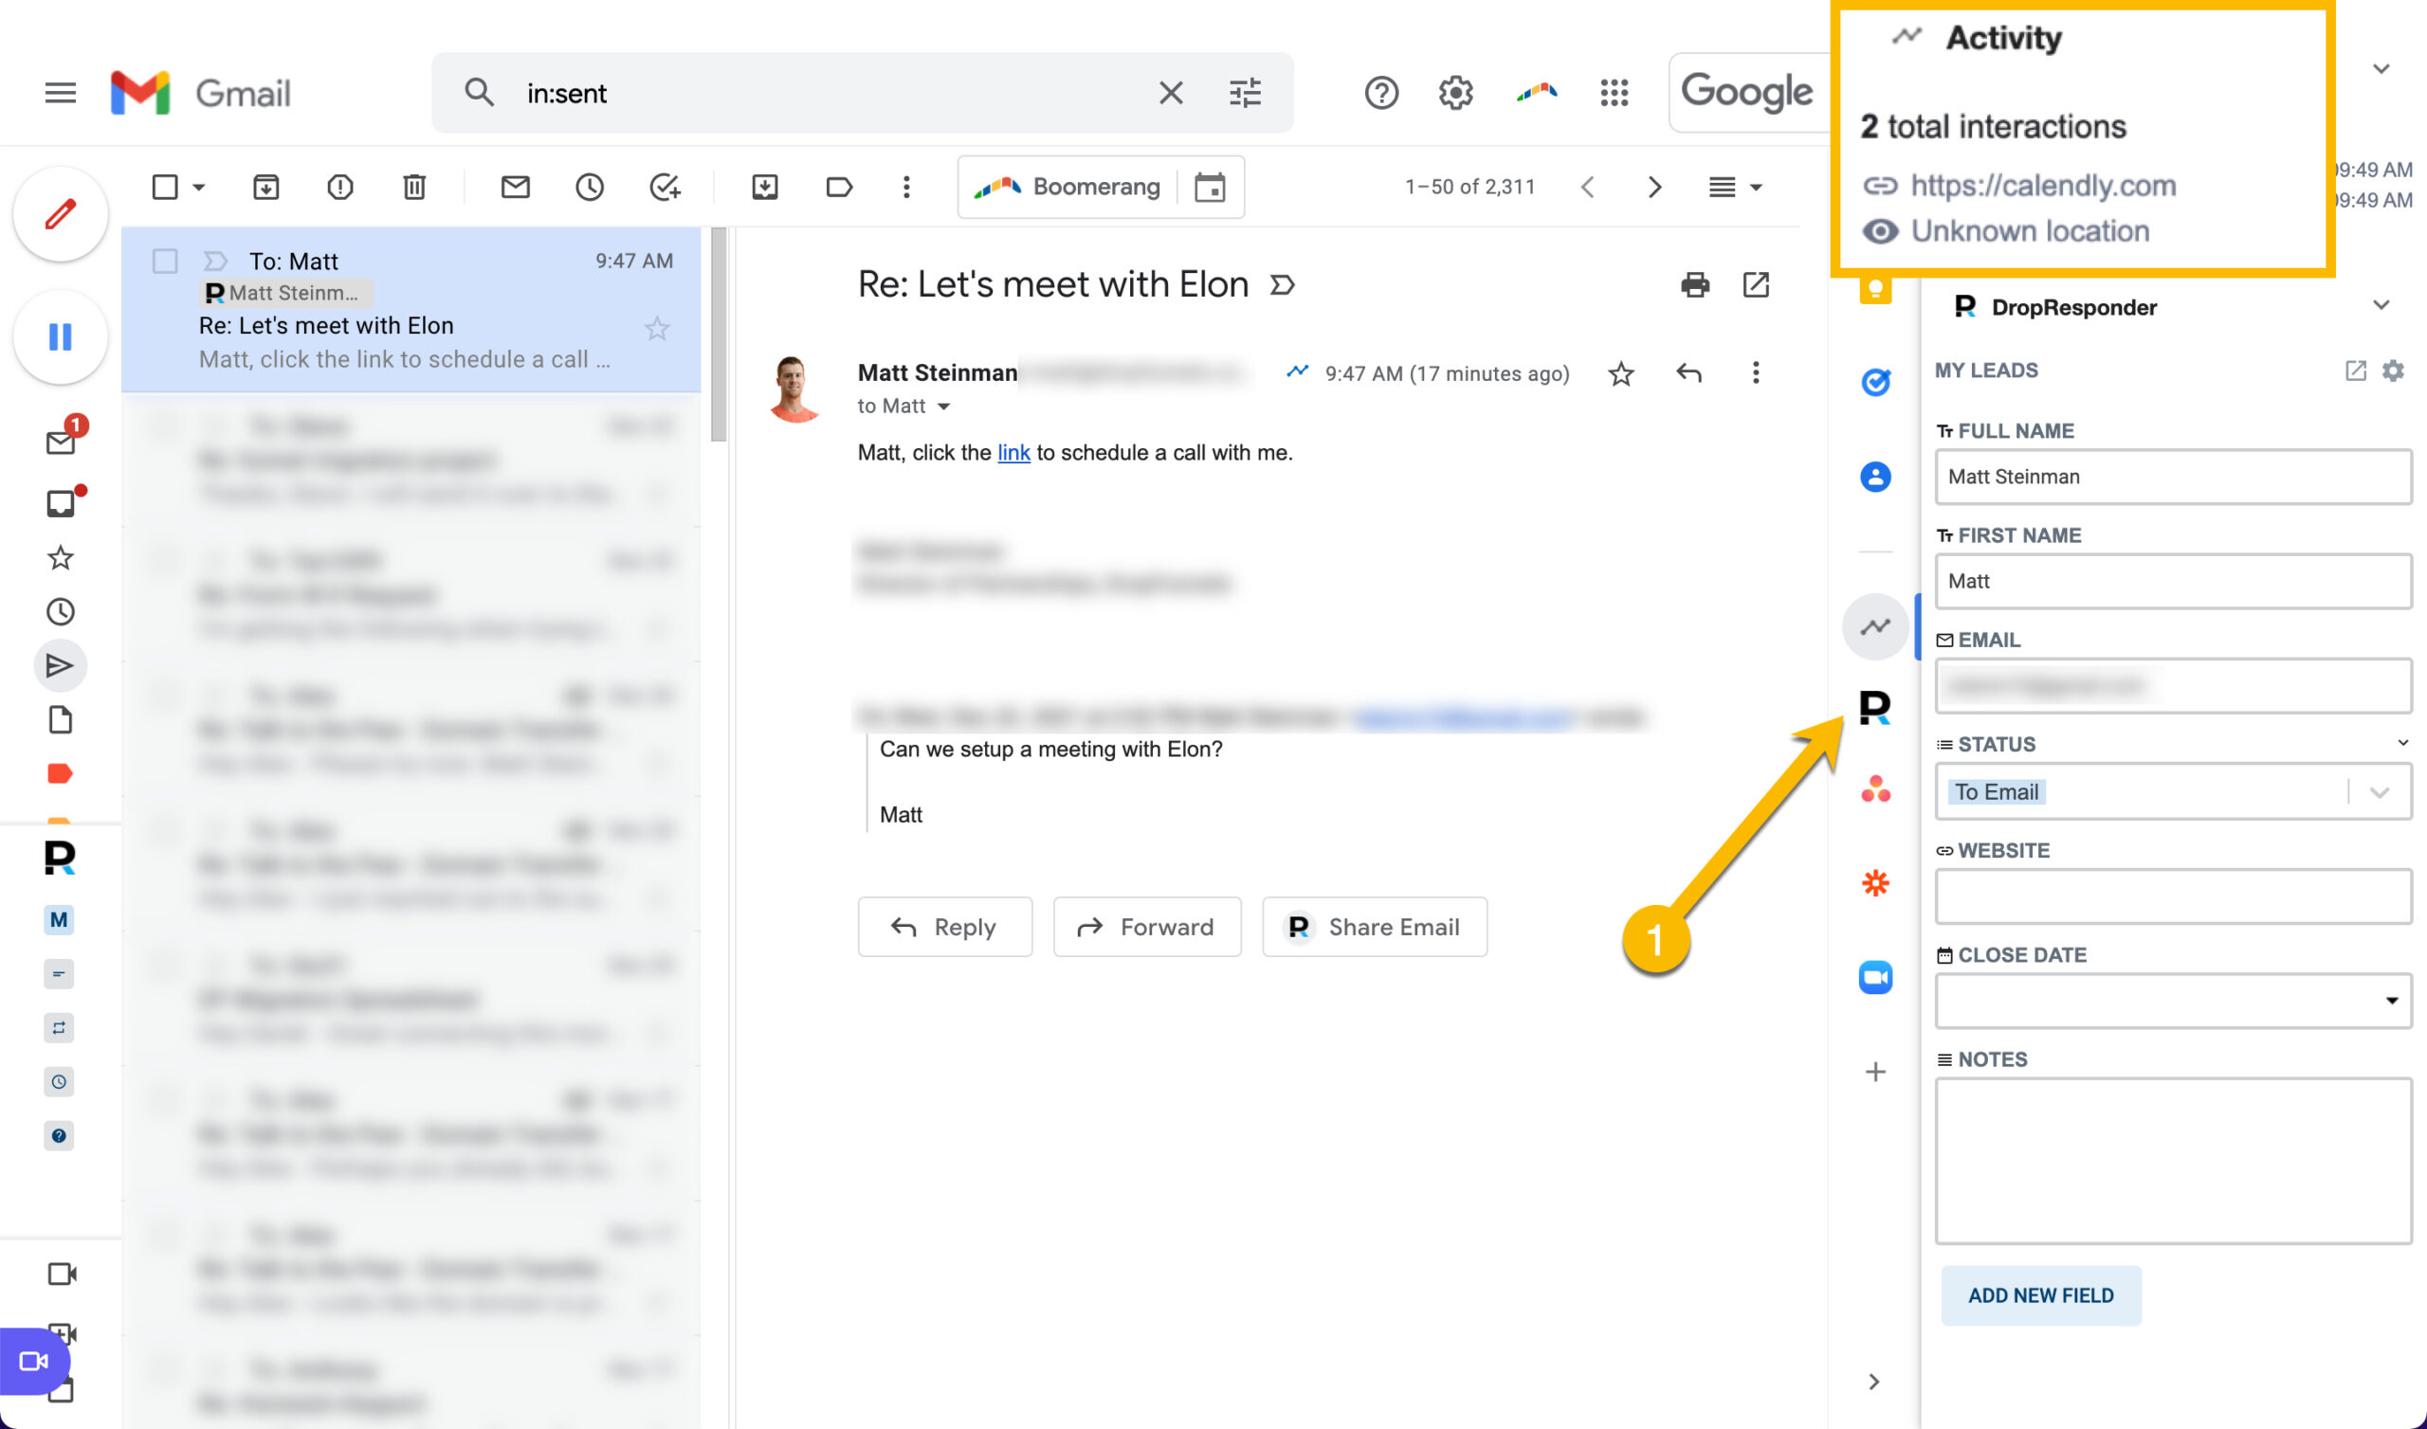Click Add to Tasks icon
The width and height of the screenshot is (2427, 1429).
(665, 187)
